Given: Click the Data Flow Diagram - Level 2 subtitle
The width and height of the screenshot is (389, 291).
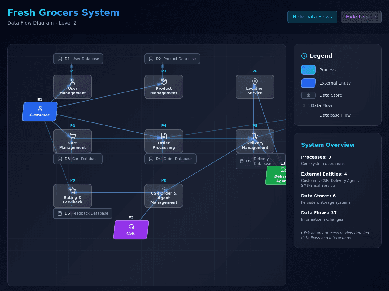Looking at the screenshot, I should tap(42, 23).
